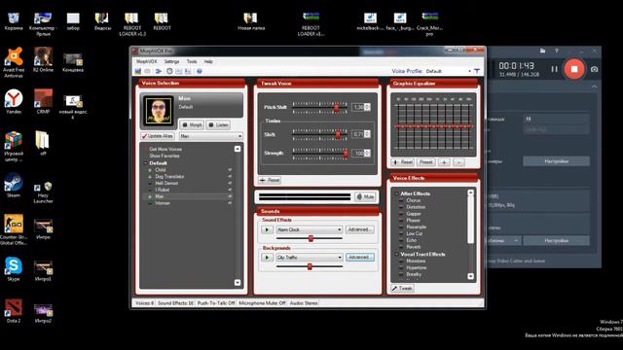
Task: Open the Tools menu
Action: pyautogui.click(x=192, y=61)
